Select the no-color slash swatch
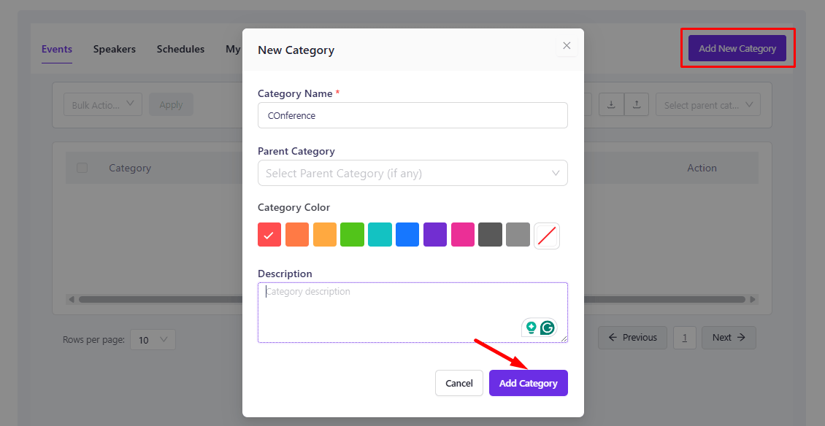 547,236
